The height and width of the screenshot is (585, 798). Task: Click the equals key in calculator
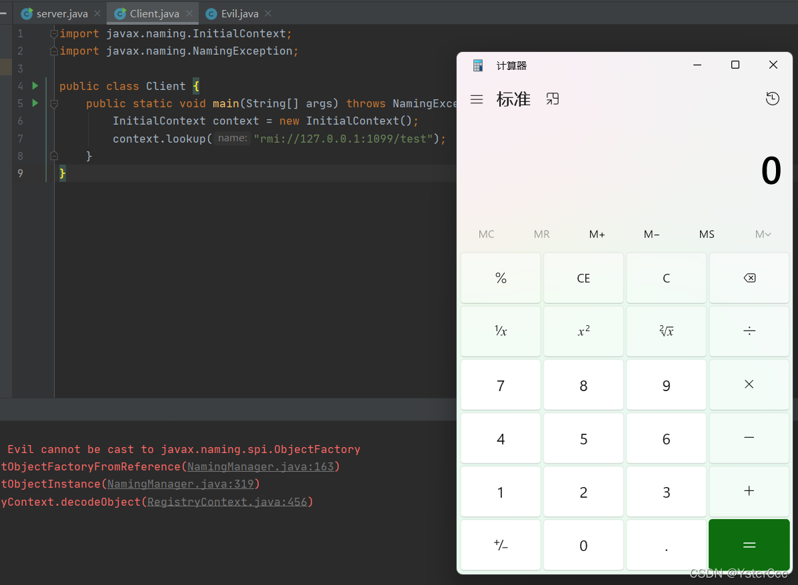749,545
